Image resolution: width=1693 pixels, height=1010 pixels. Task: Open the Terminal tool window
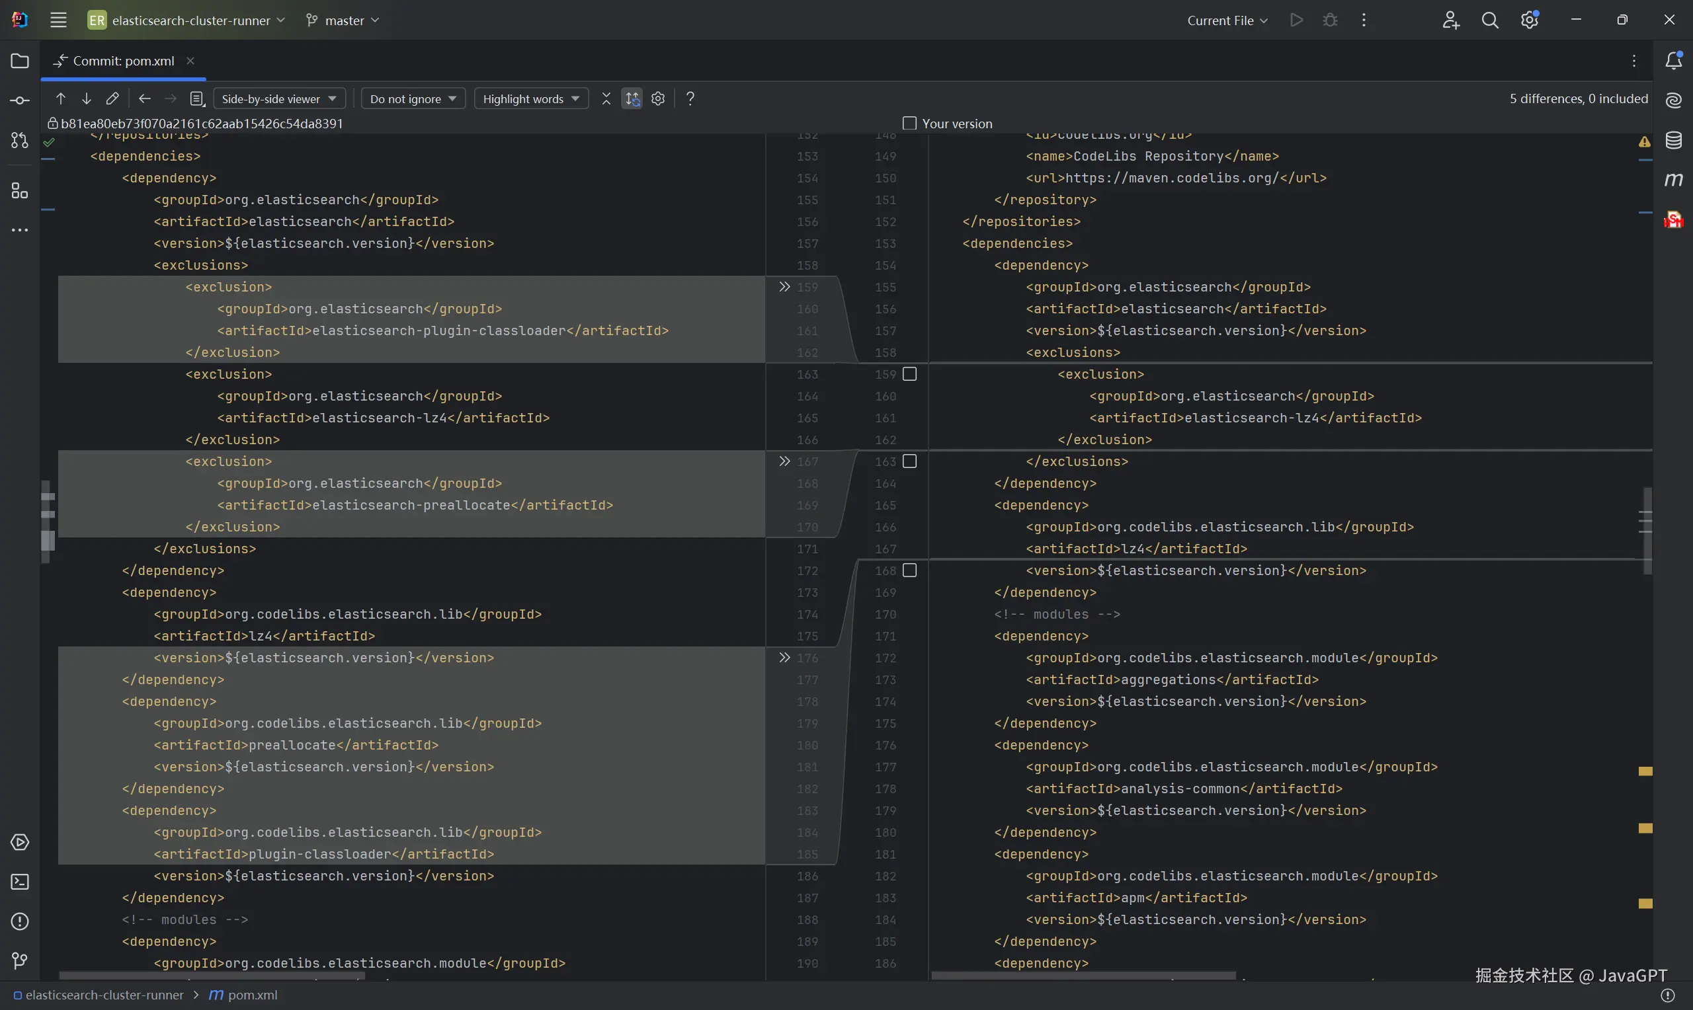[20, 882]
